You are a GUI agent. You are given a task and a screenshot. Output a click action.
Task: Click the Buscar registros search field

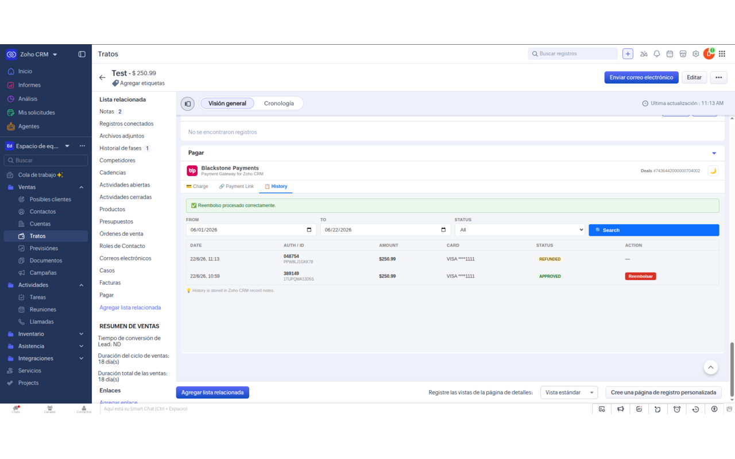click(x=573, y=54)
